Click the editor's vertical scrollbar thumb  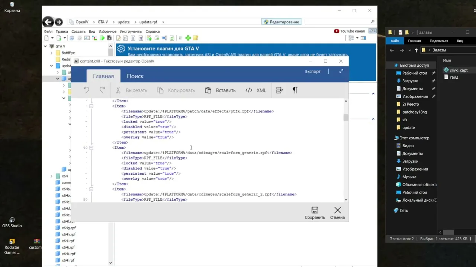pos(346,118)
